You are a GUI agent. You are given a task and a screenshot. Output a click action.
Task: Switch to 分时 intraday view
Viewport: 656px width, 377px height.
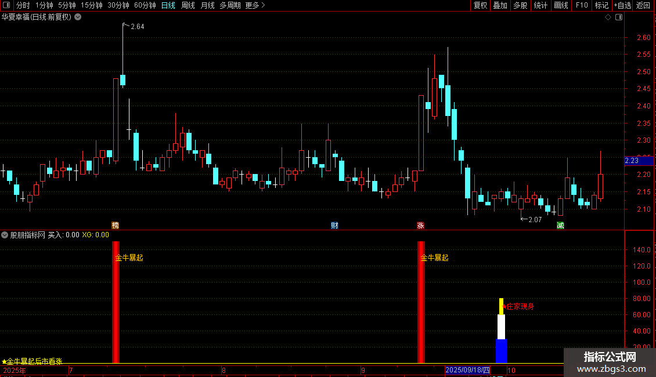click(23, 5)
